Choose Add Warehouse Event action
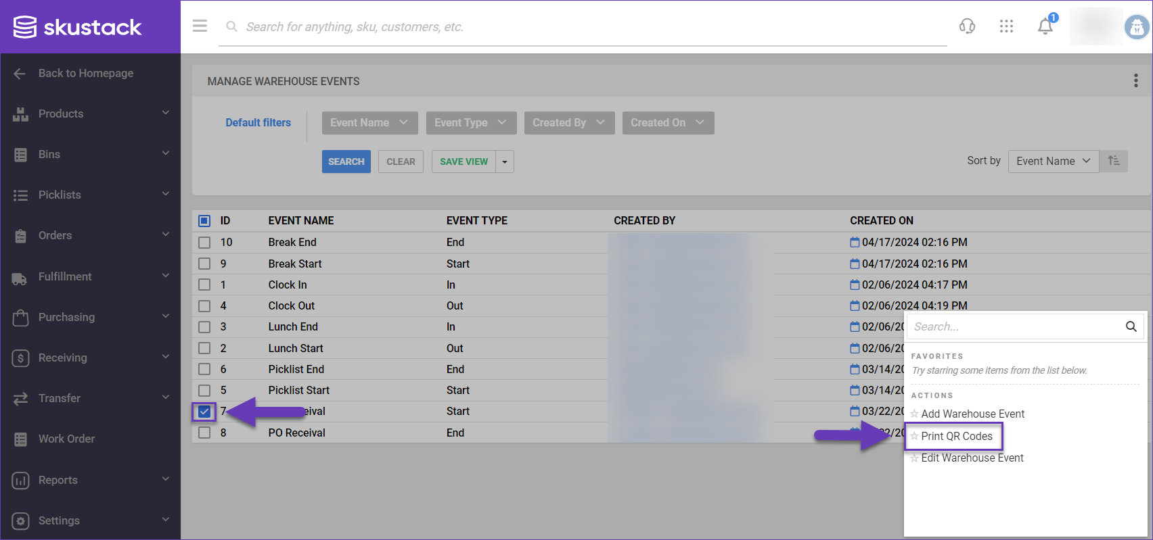The width and height of the screenshot is (1153, 540). click(x=972, y=414)
